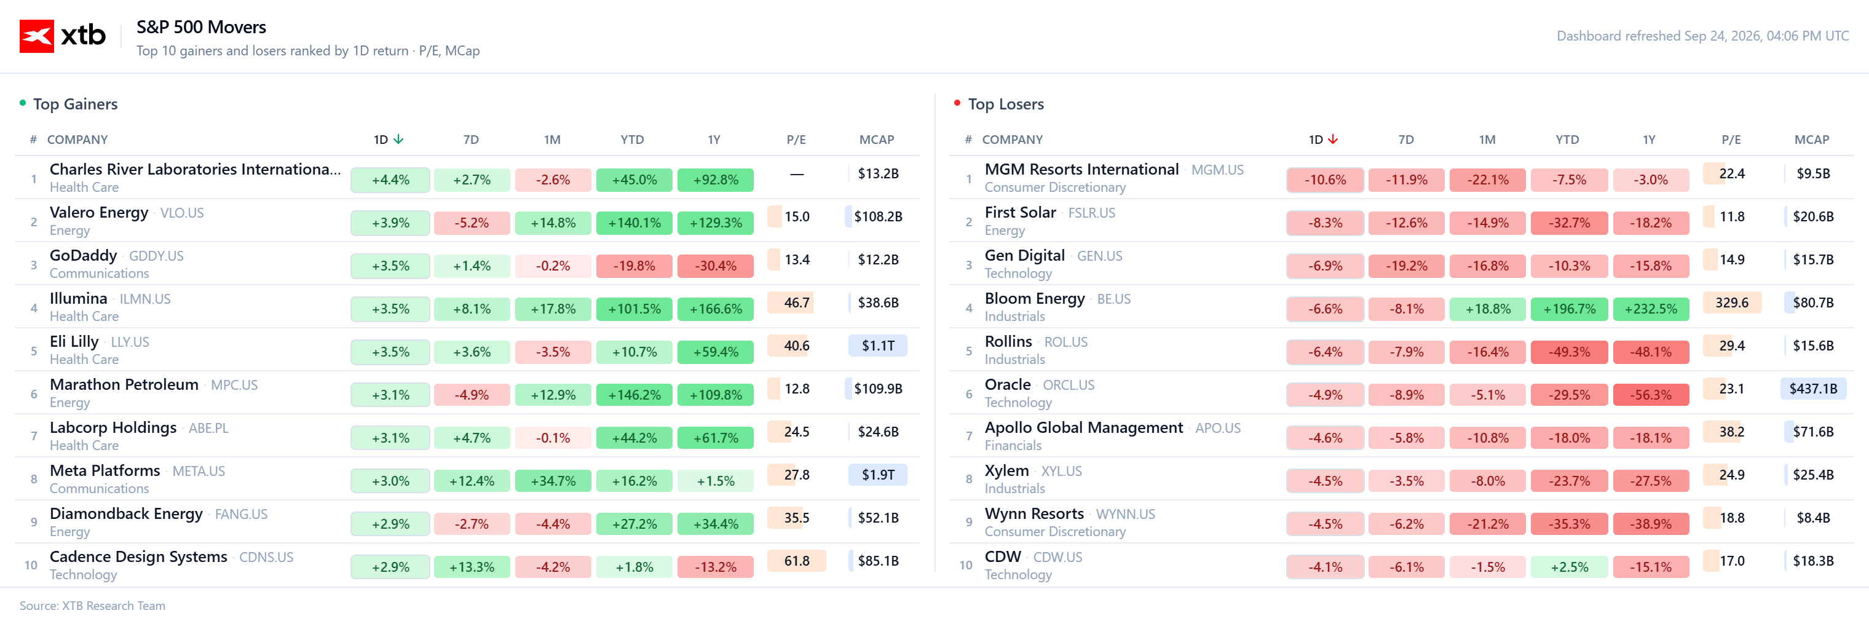Click Eli Lilly $1.1T market cap cell

point(878,346)
